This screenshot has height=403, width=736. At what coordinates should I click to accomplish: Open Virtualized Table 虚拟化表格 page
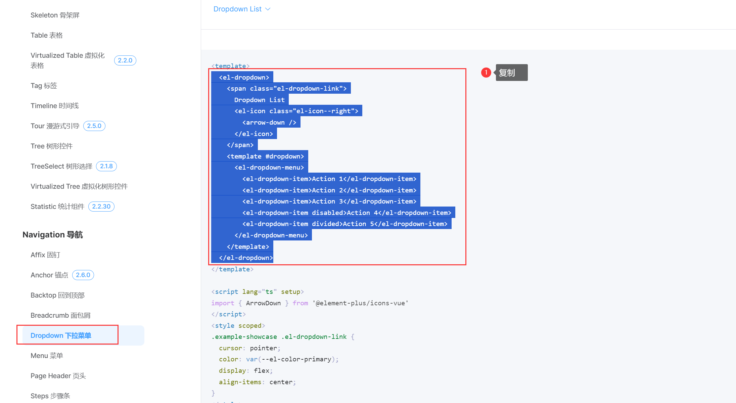[x=67, y=60]
